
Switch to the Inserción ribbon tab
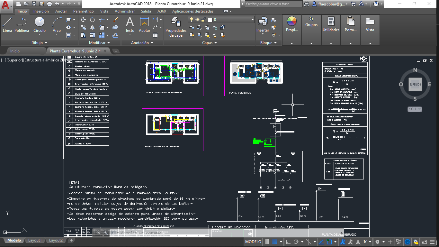[x=41, y=11]
